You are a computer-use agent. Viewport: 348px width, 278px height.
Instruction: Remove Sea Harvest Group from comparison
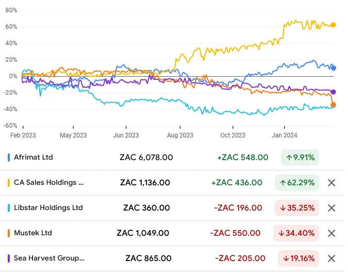(332, 258)
